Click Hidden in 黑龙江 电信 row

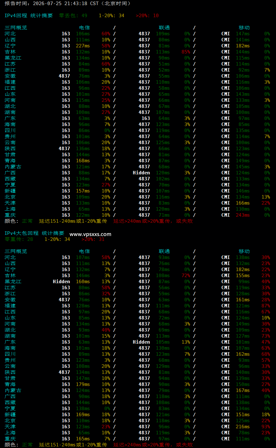(62, 282)
